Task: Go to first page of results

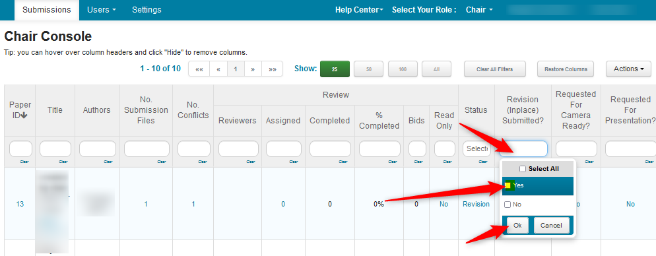Action: pyautogui.click(x=199, y=69)
